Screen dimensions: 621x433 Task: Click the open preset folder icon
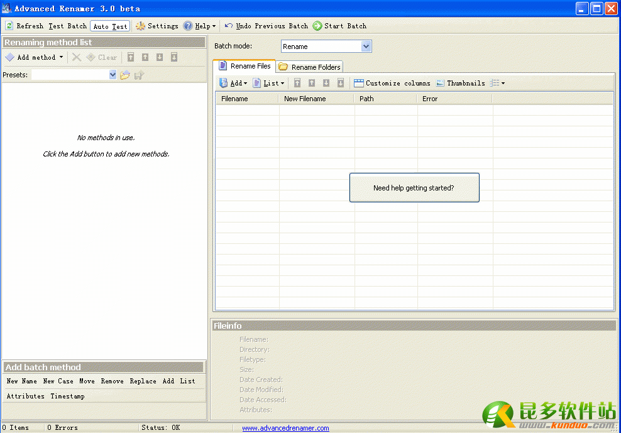coord(125,75)
